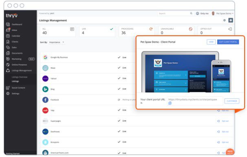Click the Yahoo listing icon

click(x=45, y=78)
